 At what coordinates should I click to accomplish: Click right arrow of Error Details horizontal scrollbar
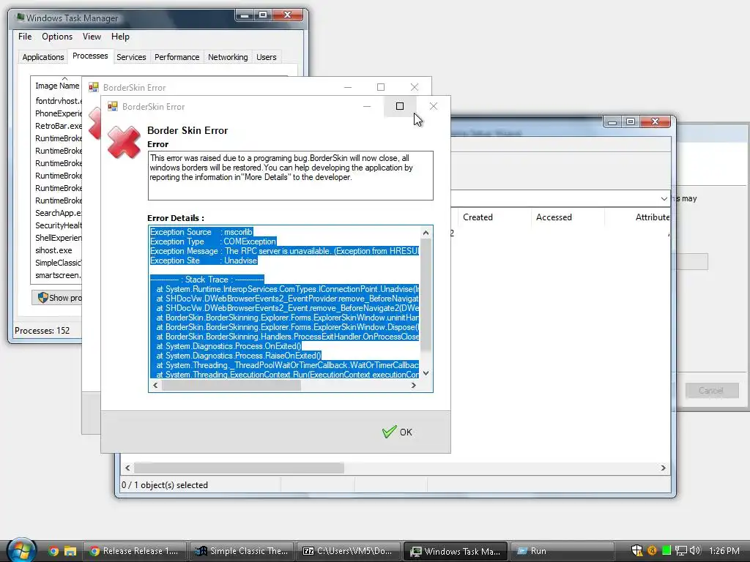tap(414, 385)
